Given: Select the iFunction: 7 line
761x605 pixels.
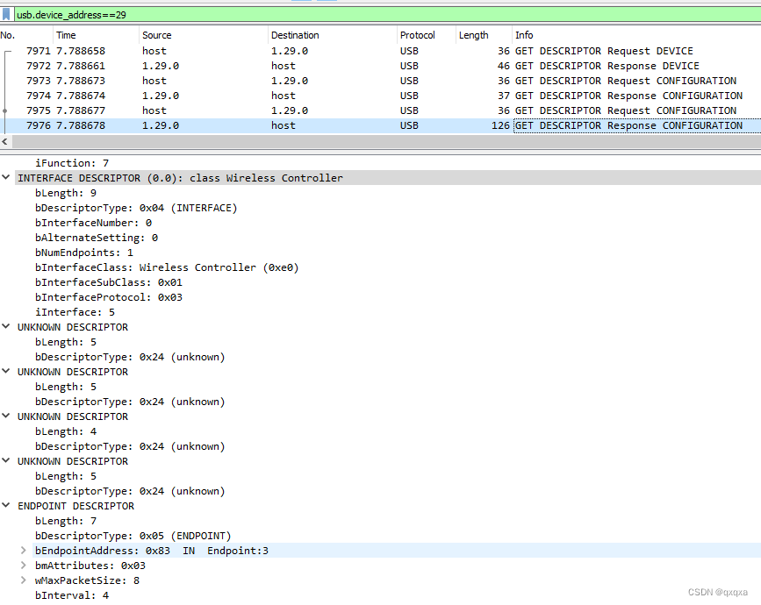Looking at the screenshot, I should (72, 163).
